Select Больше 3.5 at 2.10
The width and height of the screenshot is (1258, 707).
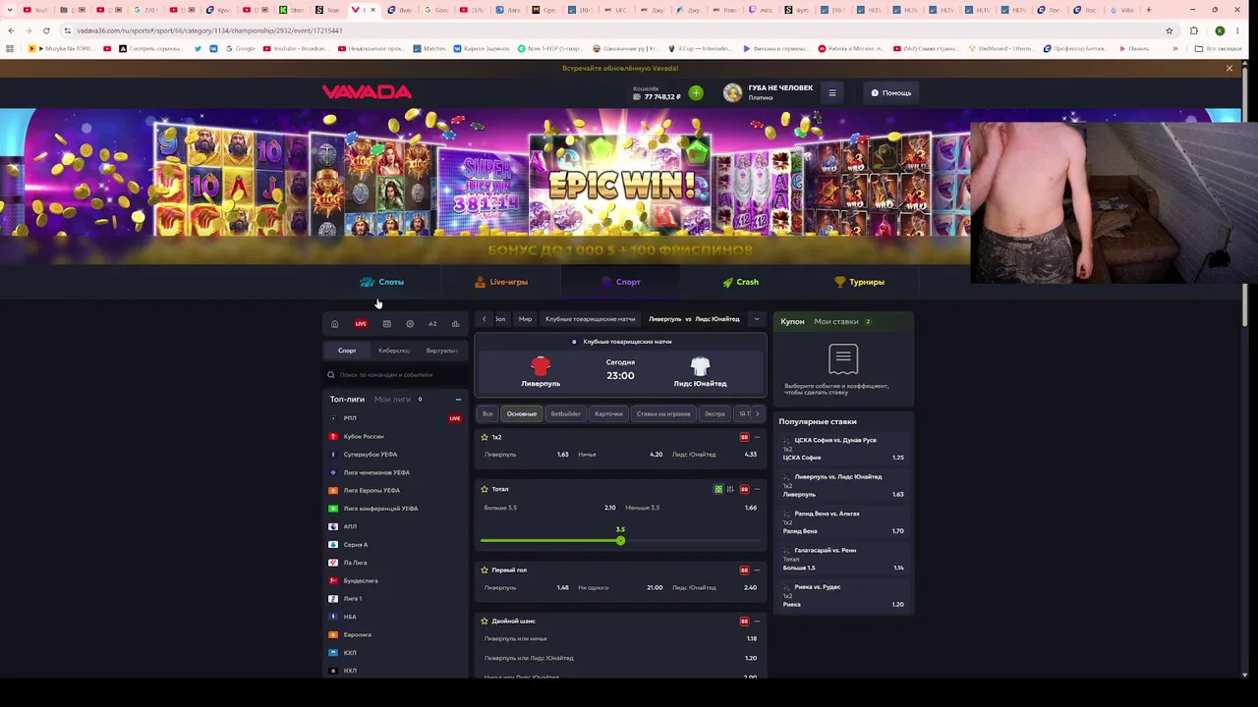coord(549,508)
